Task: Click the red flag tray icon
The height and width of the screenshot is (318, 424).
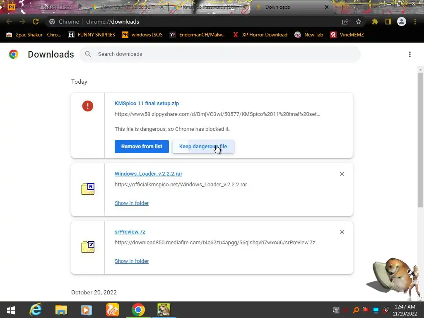Action: coord(366,310)
